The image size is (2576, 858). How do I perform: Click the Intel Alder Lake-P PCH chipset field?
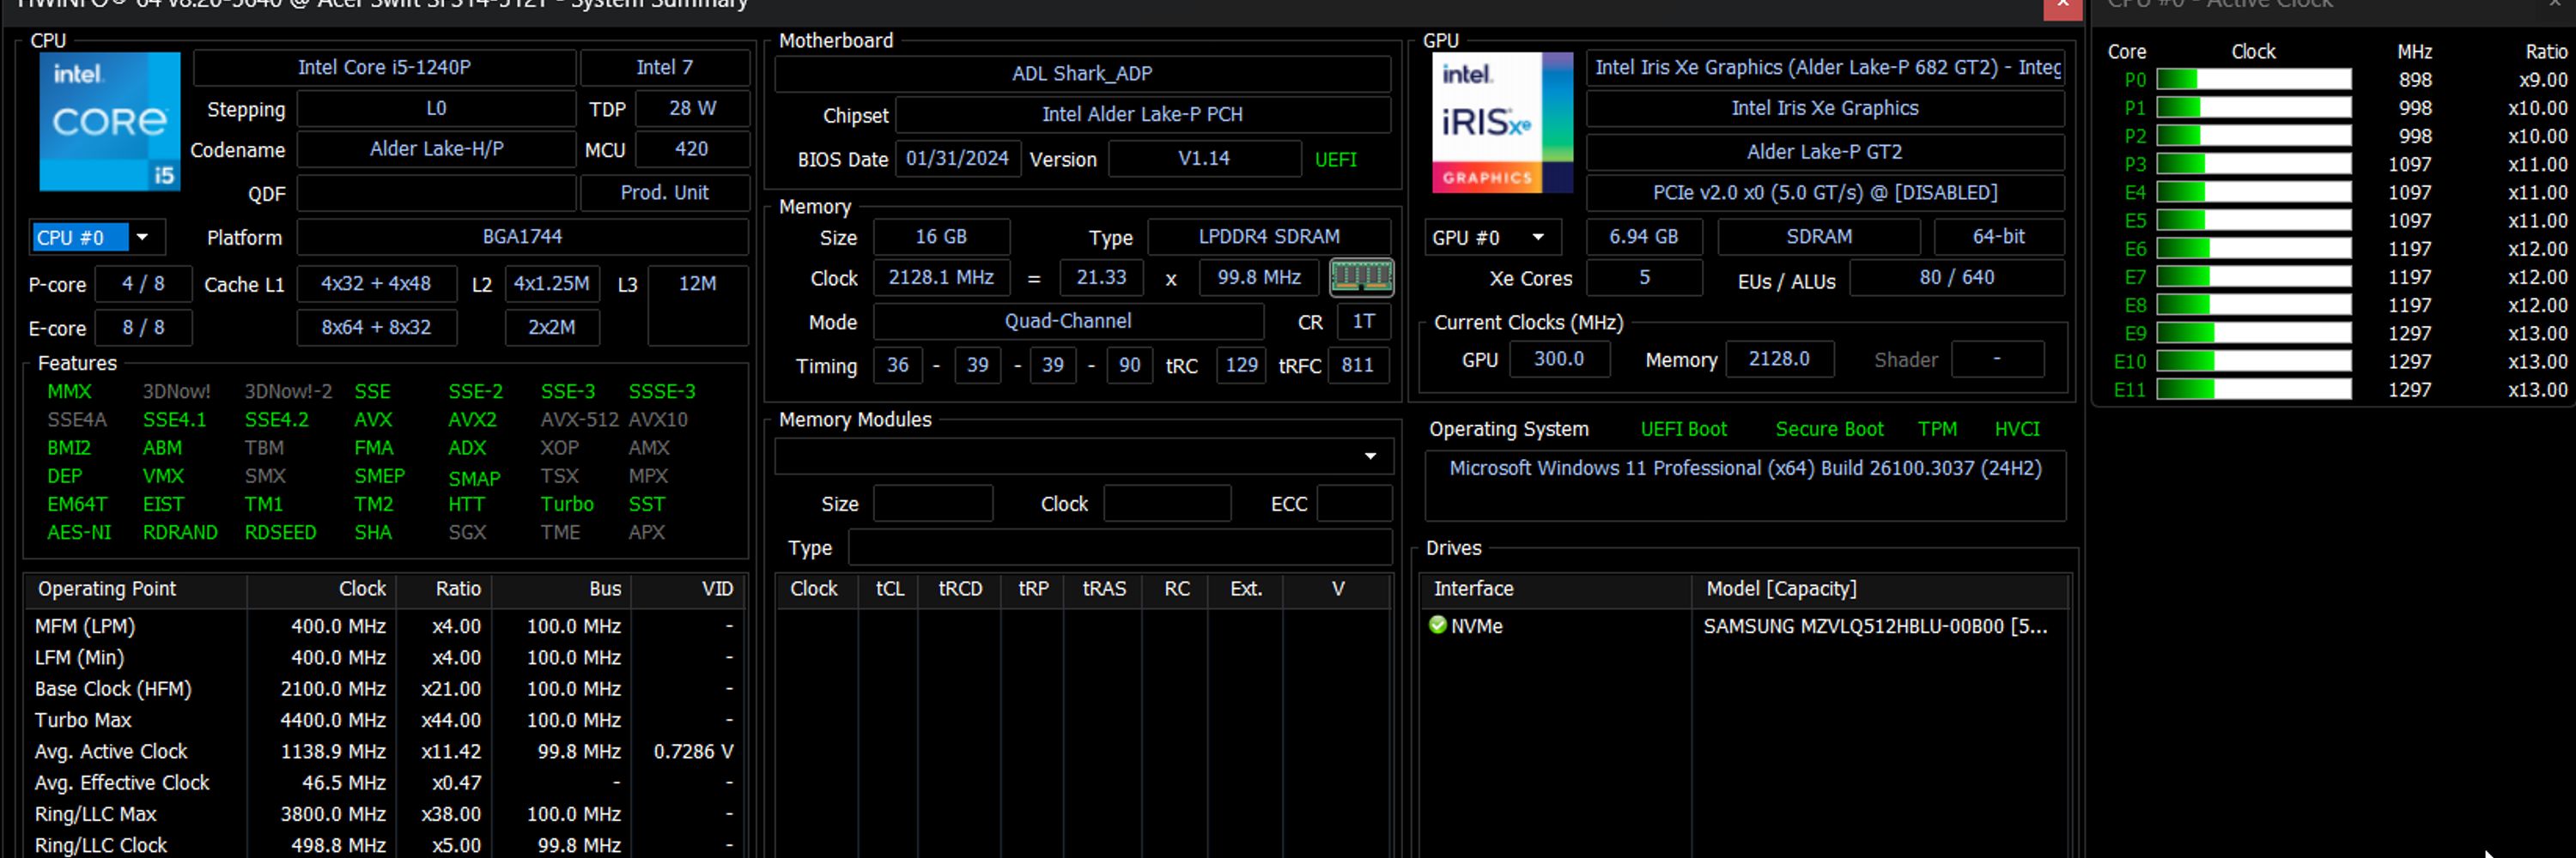[x=1142, y=115]
